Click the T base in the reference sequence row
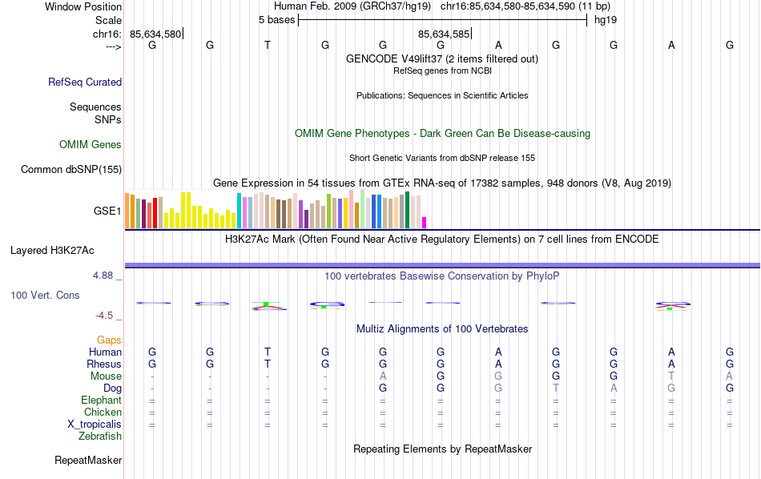Viewport: 761px width, 479px height. point(268,45)
